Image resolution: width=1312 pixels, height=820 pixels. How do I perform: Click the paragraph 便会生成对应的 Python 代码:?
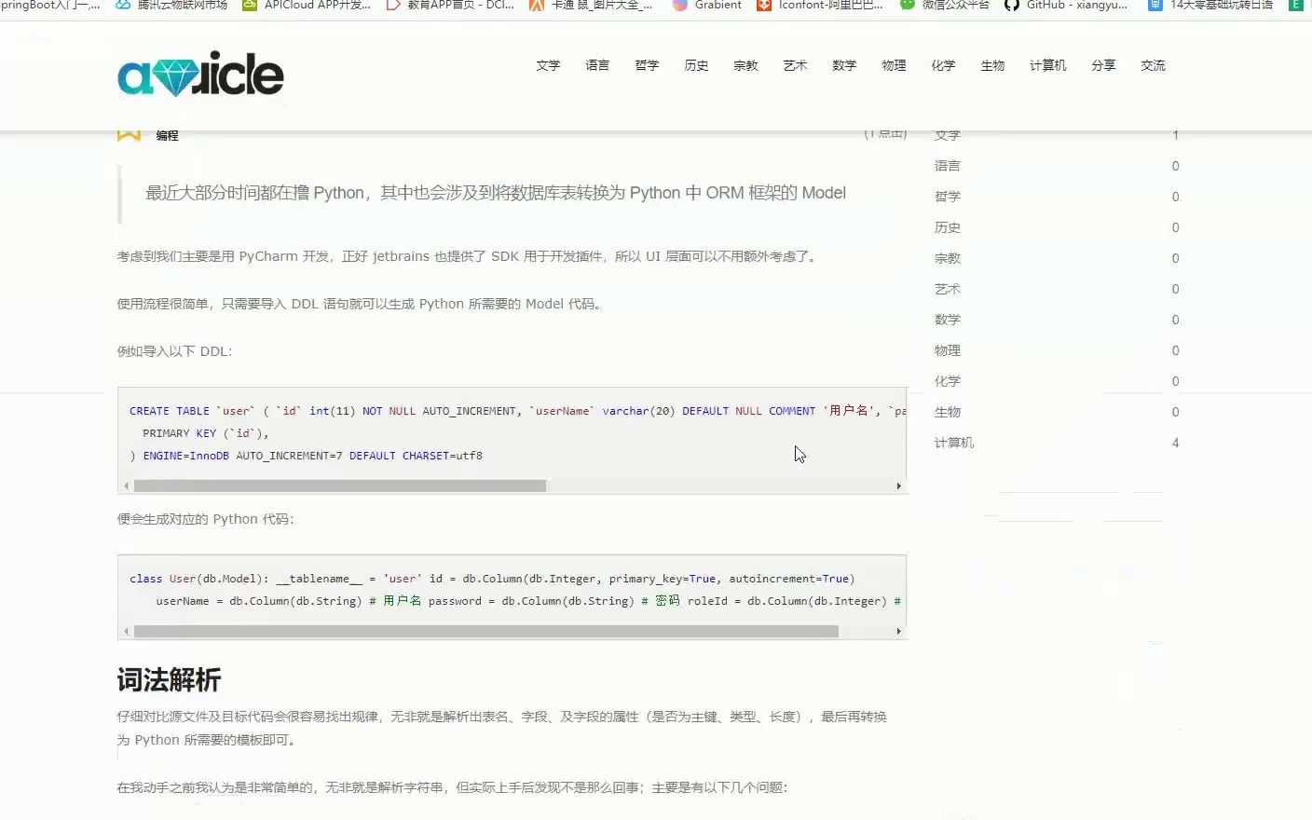[x=205, y=519]
